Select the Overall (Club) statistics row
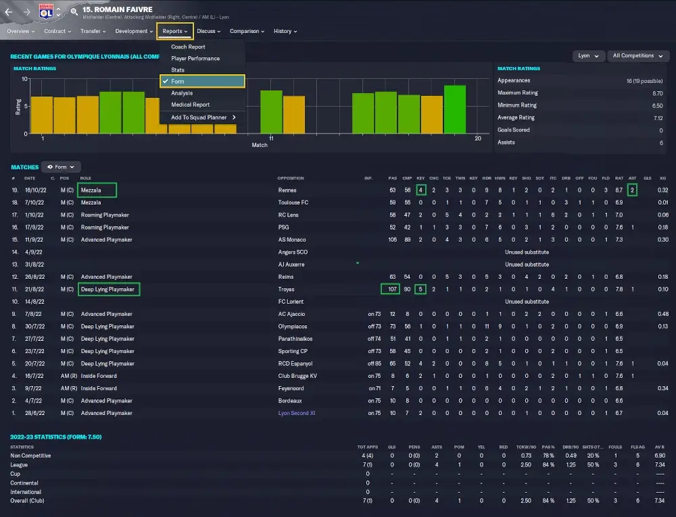 pos(338,501)
